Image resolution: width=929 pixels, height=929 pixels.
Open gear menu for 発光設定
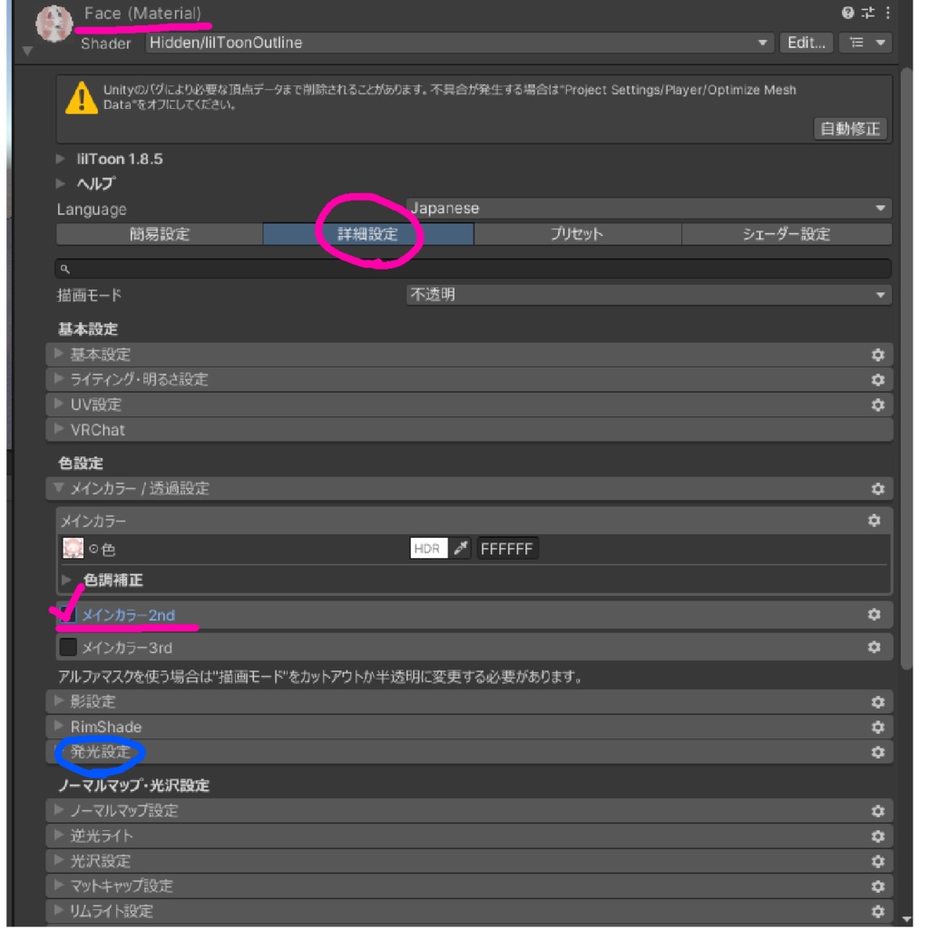(877, 752)
